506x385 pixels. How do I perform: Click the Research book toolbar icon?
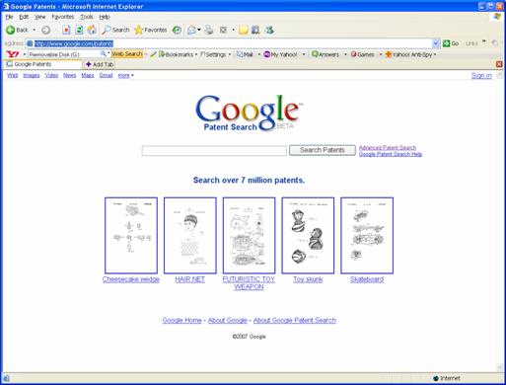point(255,30)
